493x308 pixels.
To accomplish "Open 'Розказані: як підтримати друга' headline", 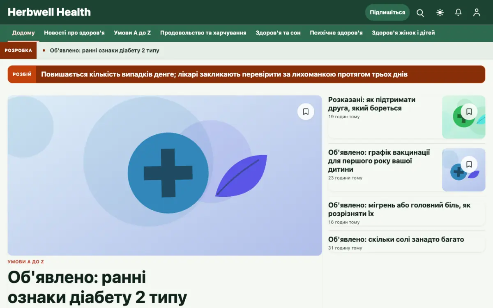I will coord(372,104).
